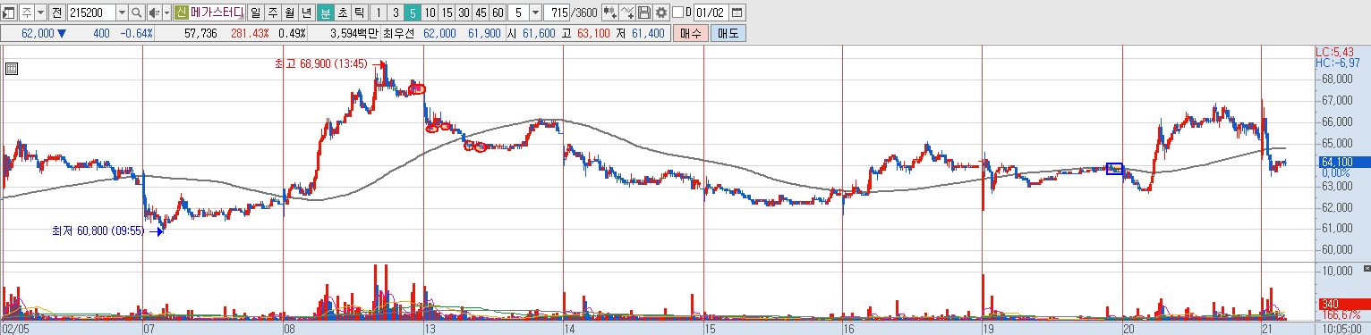
Task: Switch to the 월 monthly chart tab
Action: pos(289,13)
